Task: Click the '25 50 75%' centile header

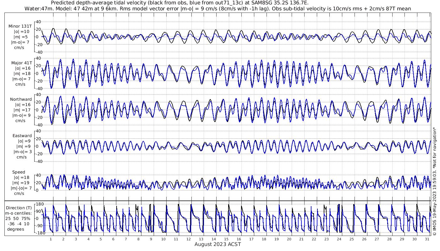Action: (18, 218)
